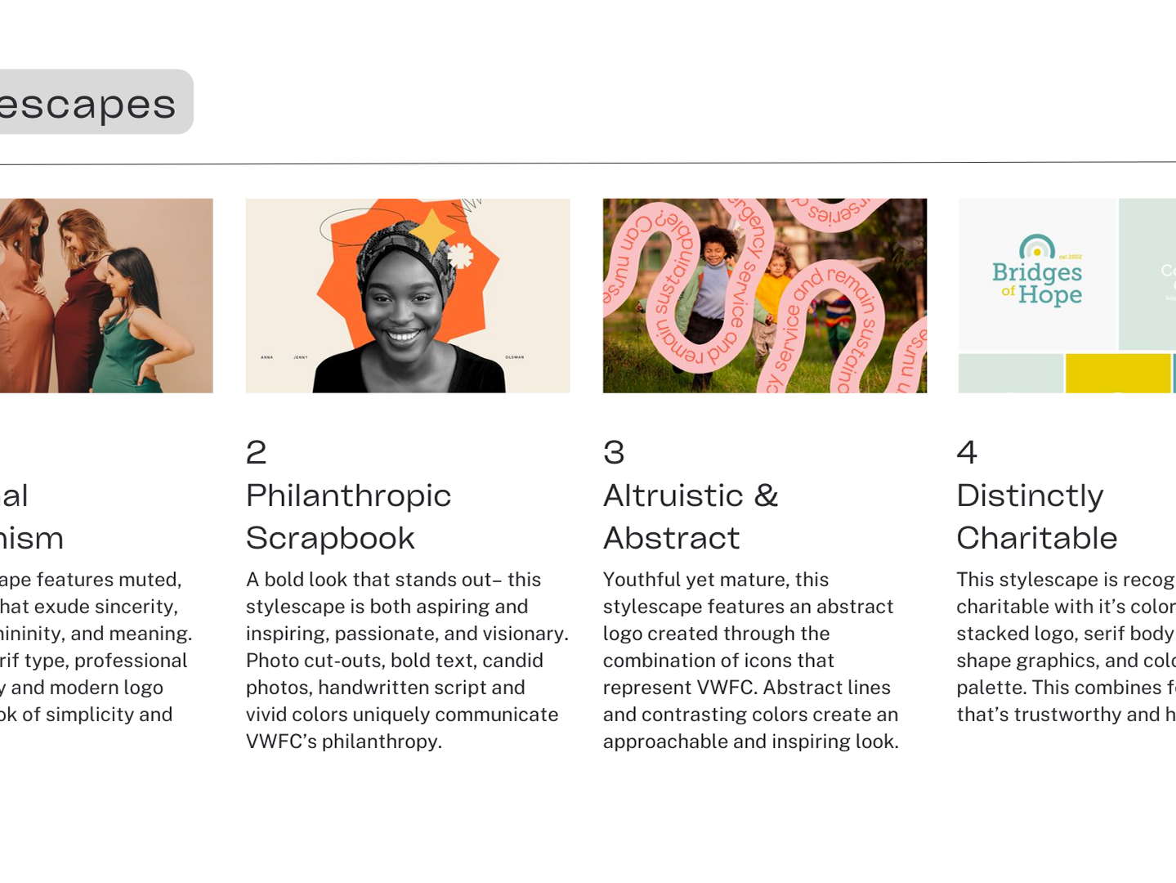
Task: Open the Altruistic & Abstract children photo
Action: (764, 295)
